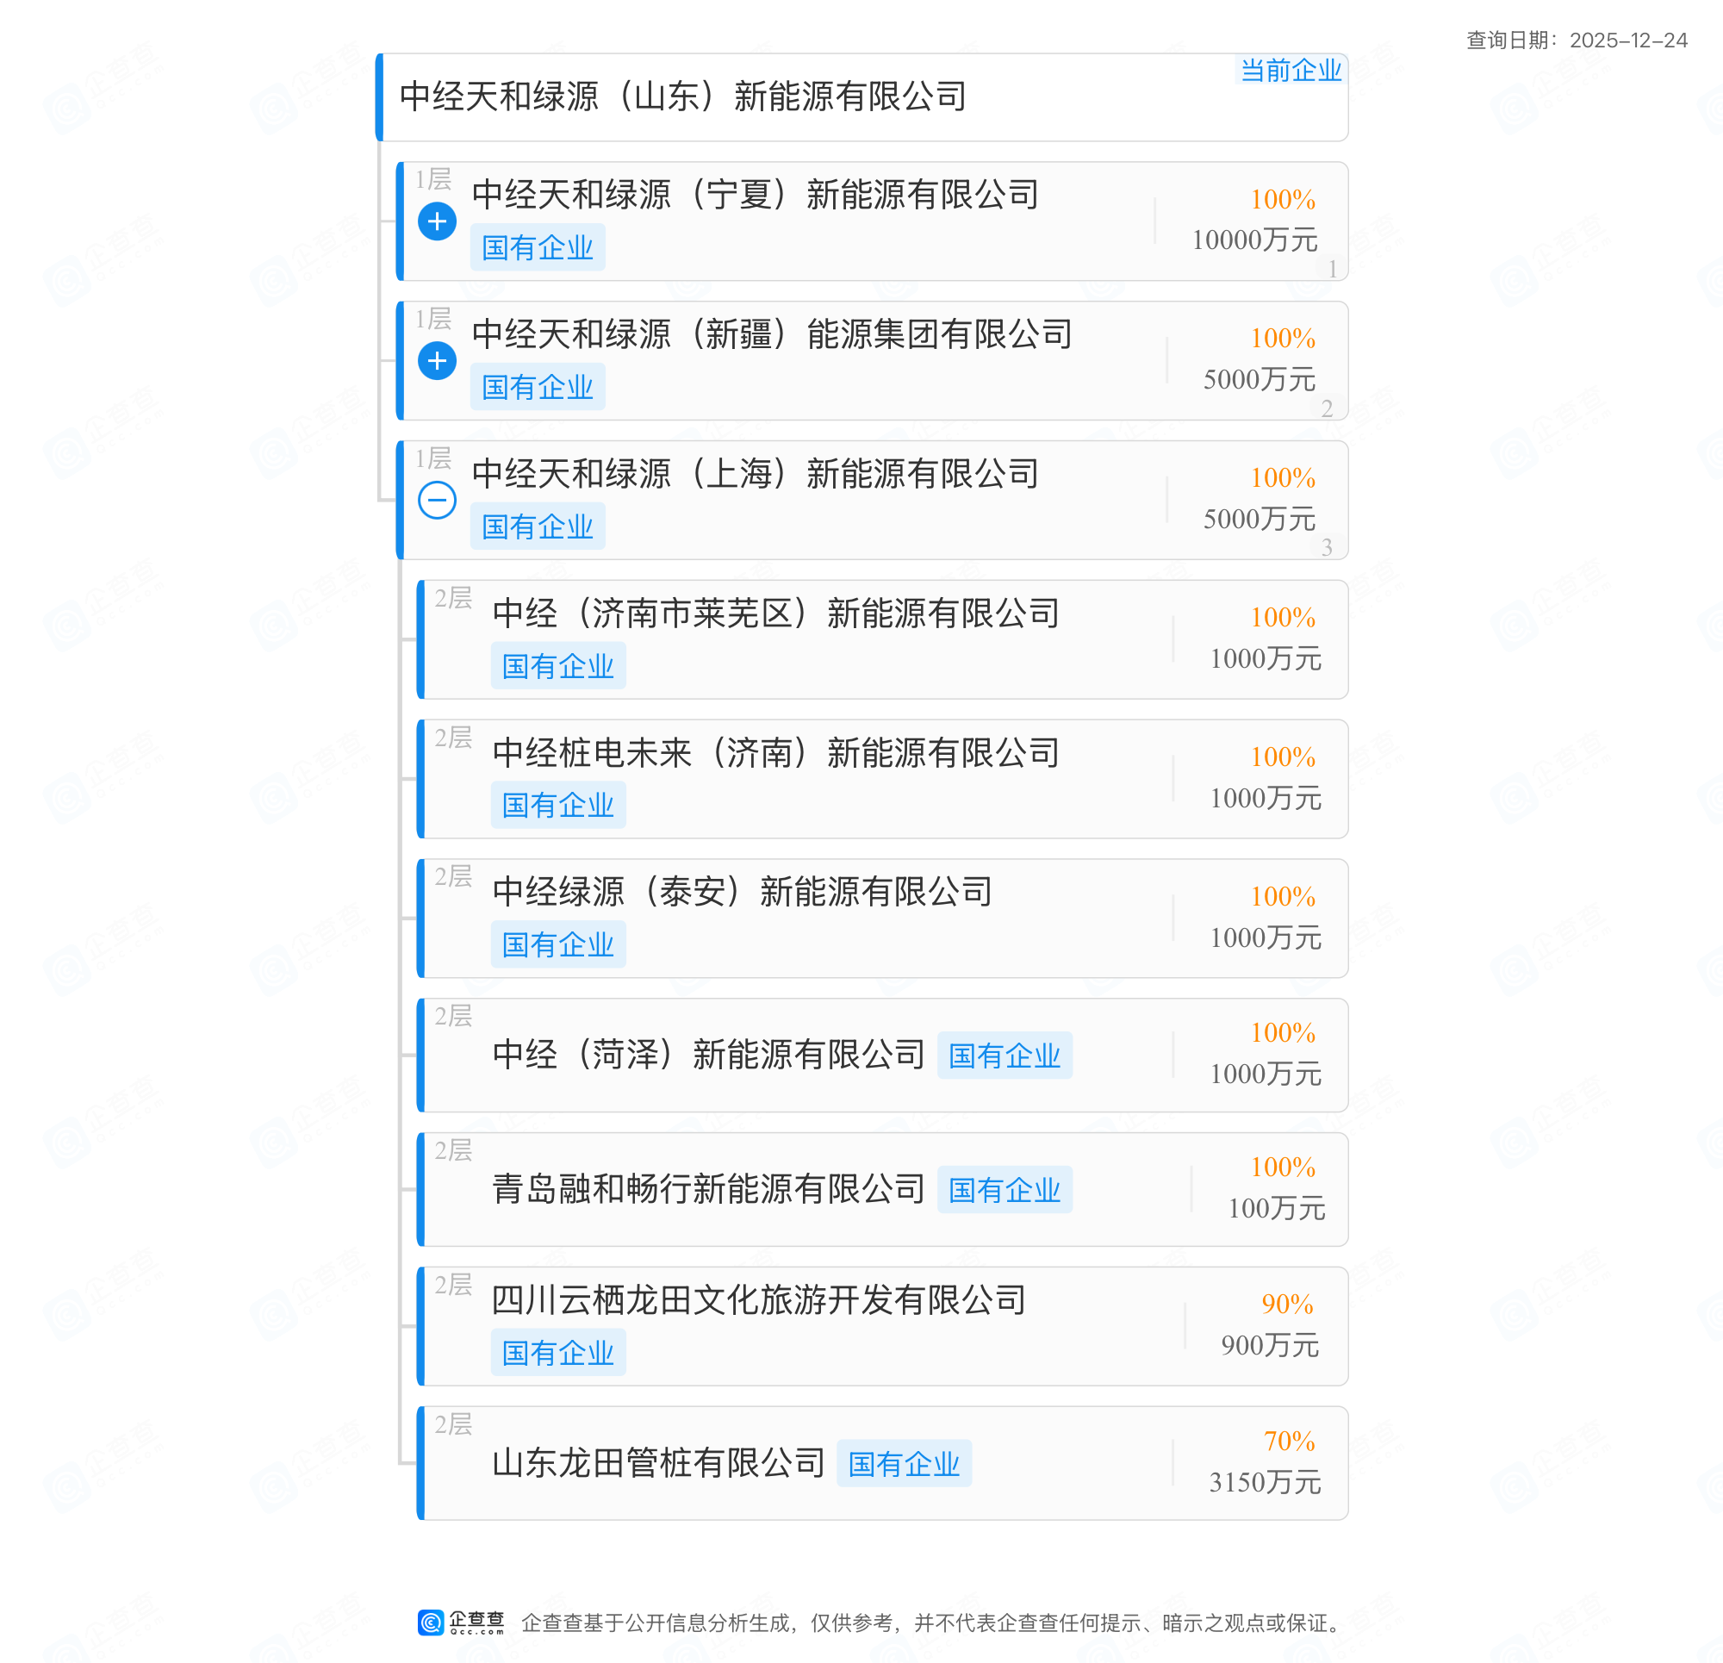Select 中经绿源（泰安）新能源有限公司 entry
Screen dimensions: 1723x1663
742,893
